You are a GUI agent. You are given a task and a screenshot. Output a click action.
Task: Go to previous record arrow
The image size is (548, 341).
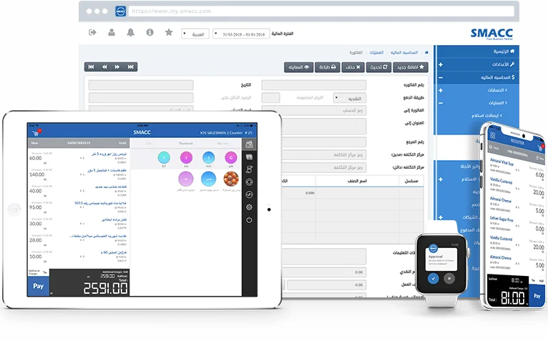[104, 66]
